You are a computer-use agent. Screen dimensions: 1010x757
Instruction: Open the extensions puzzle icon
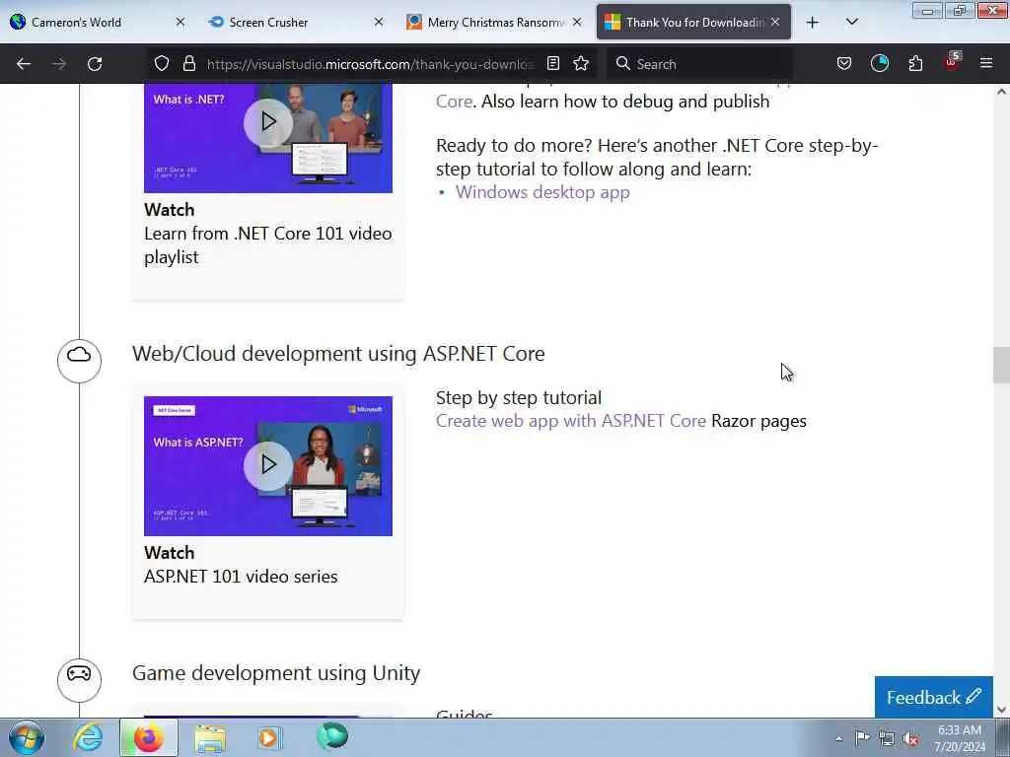(915, 64)
